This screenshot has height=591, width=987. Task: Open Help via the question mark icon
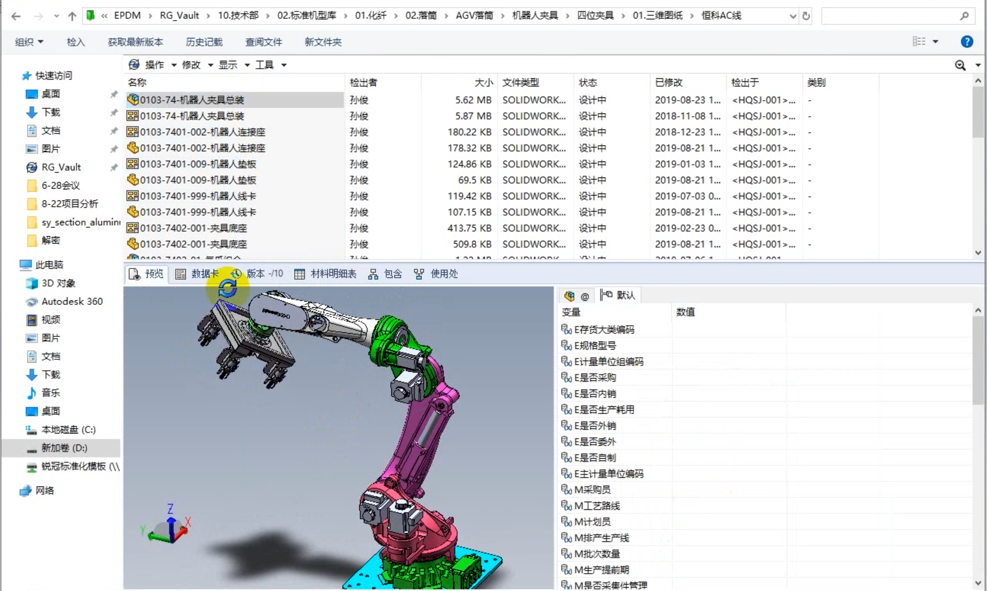pyautogui.click(x=968, y=41)
